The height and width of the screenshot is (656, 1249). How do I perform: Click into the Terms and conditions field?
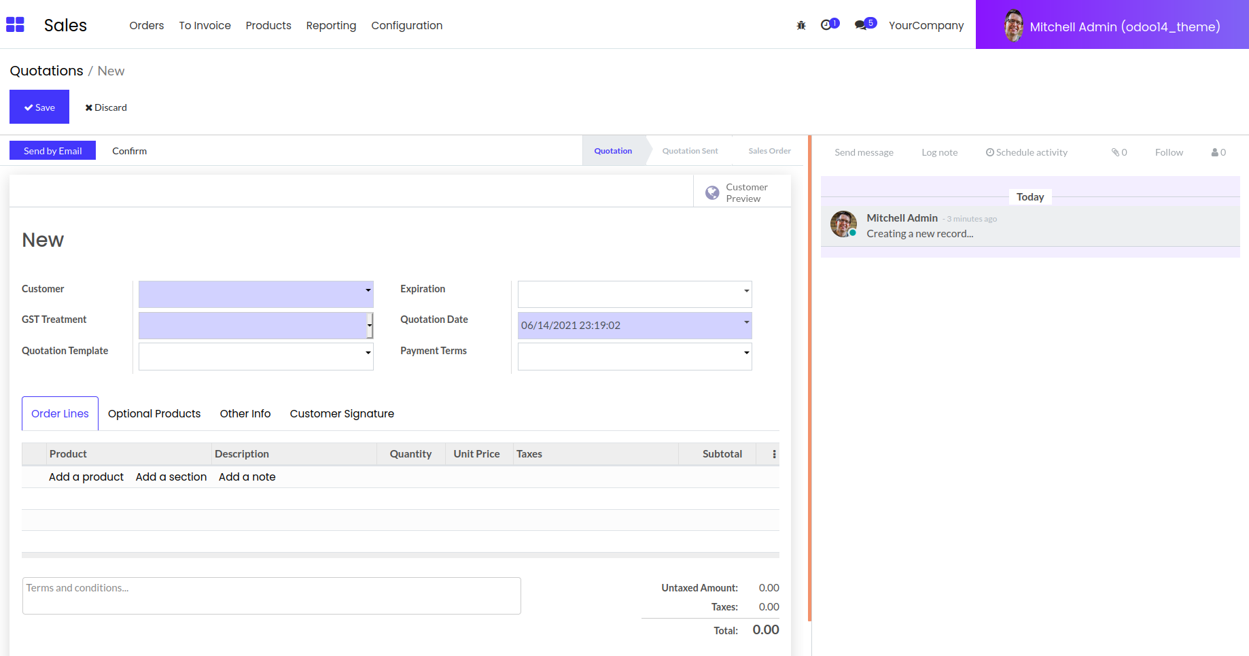click(271, 595)
